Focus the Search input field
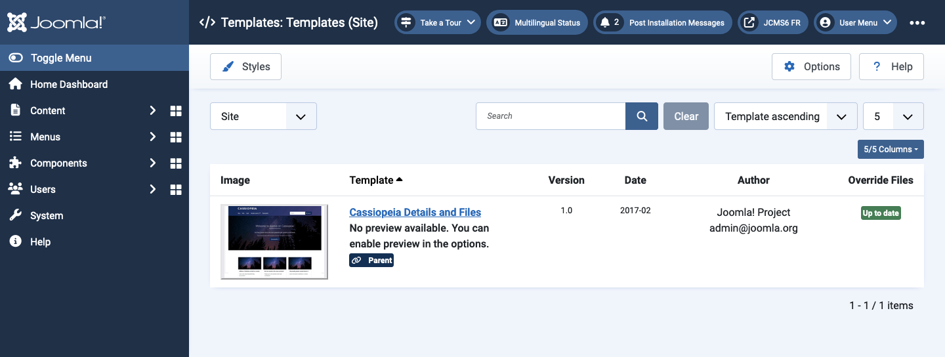Viewport: 945px width, 357px height. click(551, 116)
